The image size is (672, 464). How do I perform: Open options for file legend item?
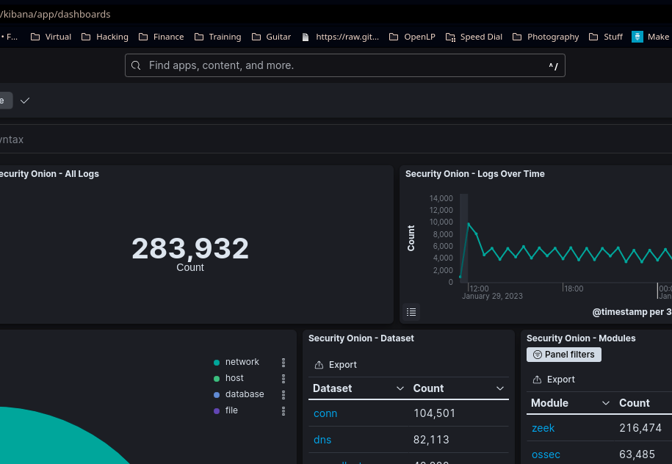click(x=283, y=411)
